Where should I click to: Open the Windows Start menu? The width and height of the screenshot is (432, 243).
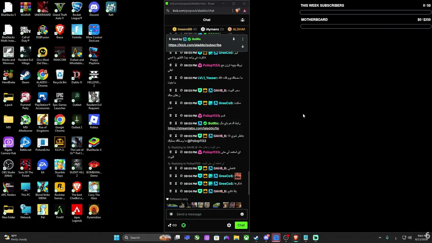[x=116, y=238]
